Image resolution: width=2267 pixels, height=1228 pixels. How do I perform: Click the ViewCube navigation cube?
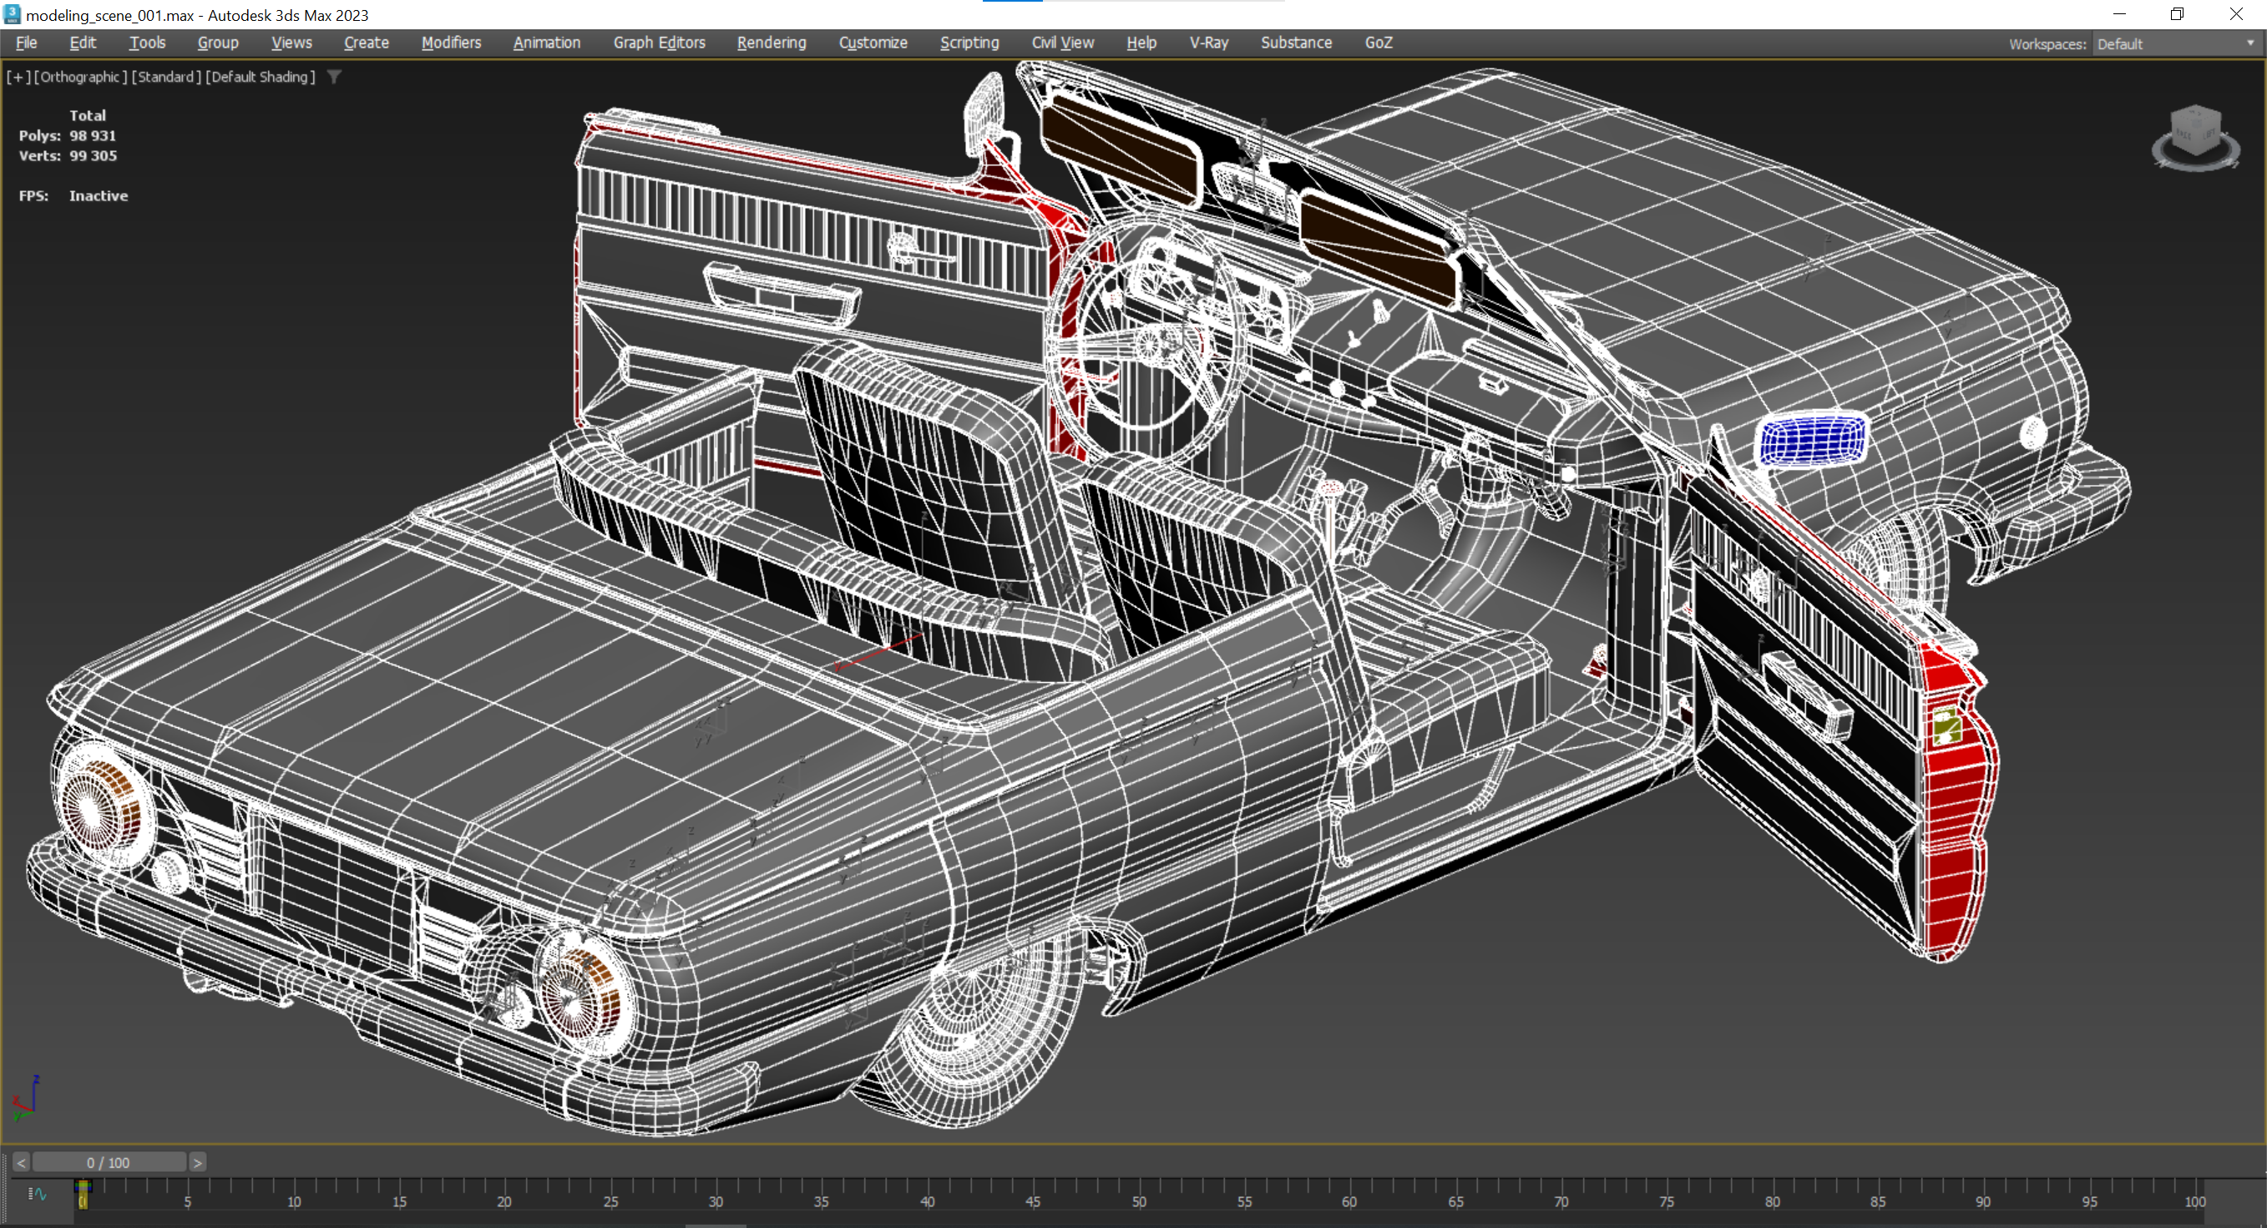tap(2195, 130)
